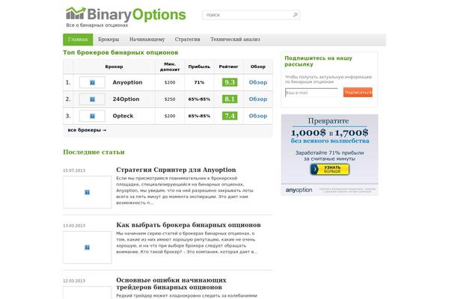Viewport: 449px width, 299px height.
Task: Click the Anyoption broker logo placeholder
Action: (92, 82)
